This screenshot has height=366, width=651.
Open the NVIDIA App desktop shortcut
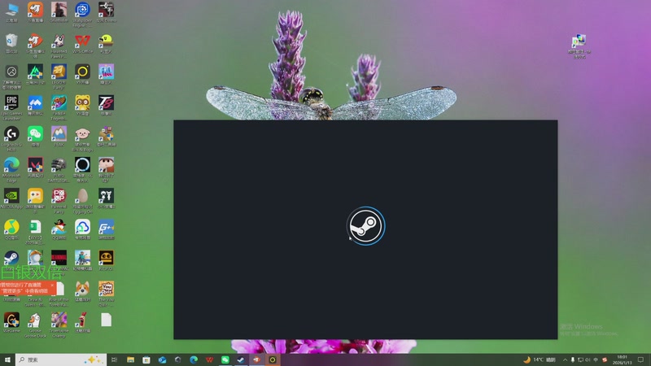click(11, 198)
